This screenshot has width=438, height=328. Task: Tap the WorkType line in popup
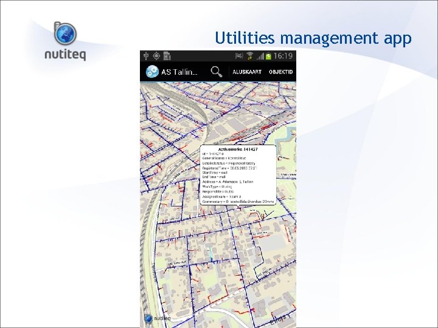[217, 186]
